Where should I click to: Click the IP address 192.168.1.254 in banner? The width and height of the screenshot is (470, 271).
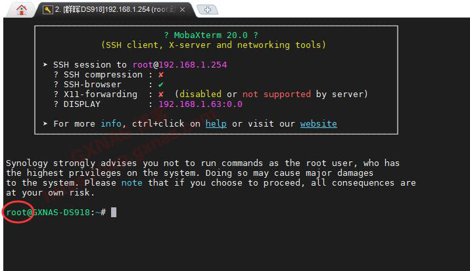[x=192, y=65]
